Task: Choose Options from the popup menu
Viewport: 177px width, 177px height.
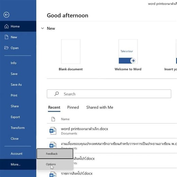Action: (x=55, y=164)
